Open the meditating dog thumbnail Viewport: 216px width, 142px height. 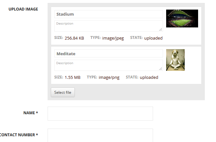pos(175,60)
